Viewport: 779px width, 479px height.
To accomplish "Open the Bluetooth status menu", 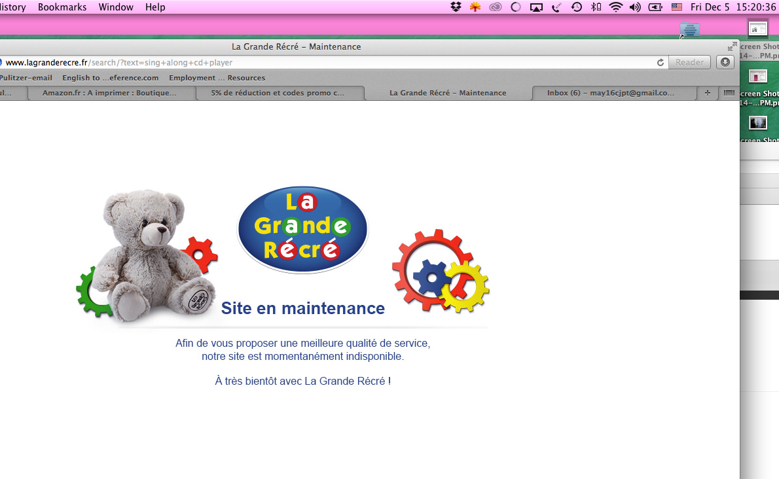I will (596, 7).
